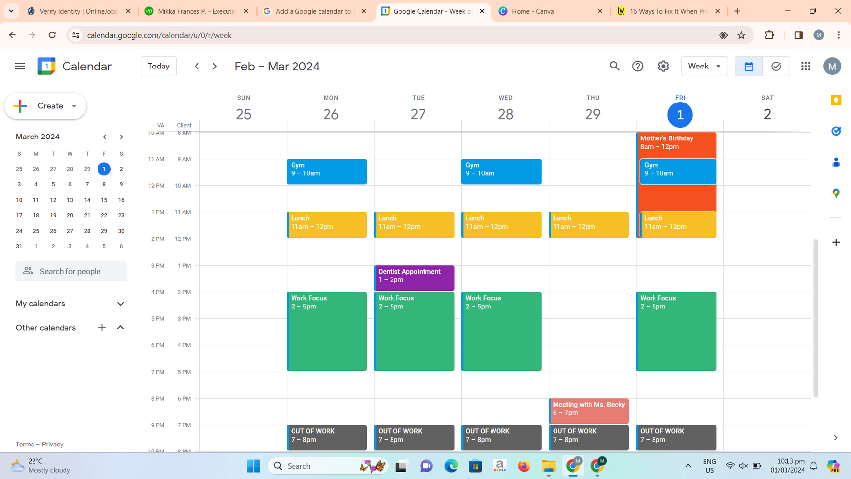
Task: Open browser Extensions puzzle icon
Action: click(x=769, y=35)
